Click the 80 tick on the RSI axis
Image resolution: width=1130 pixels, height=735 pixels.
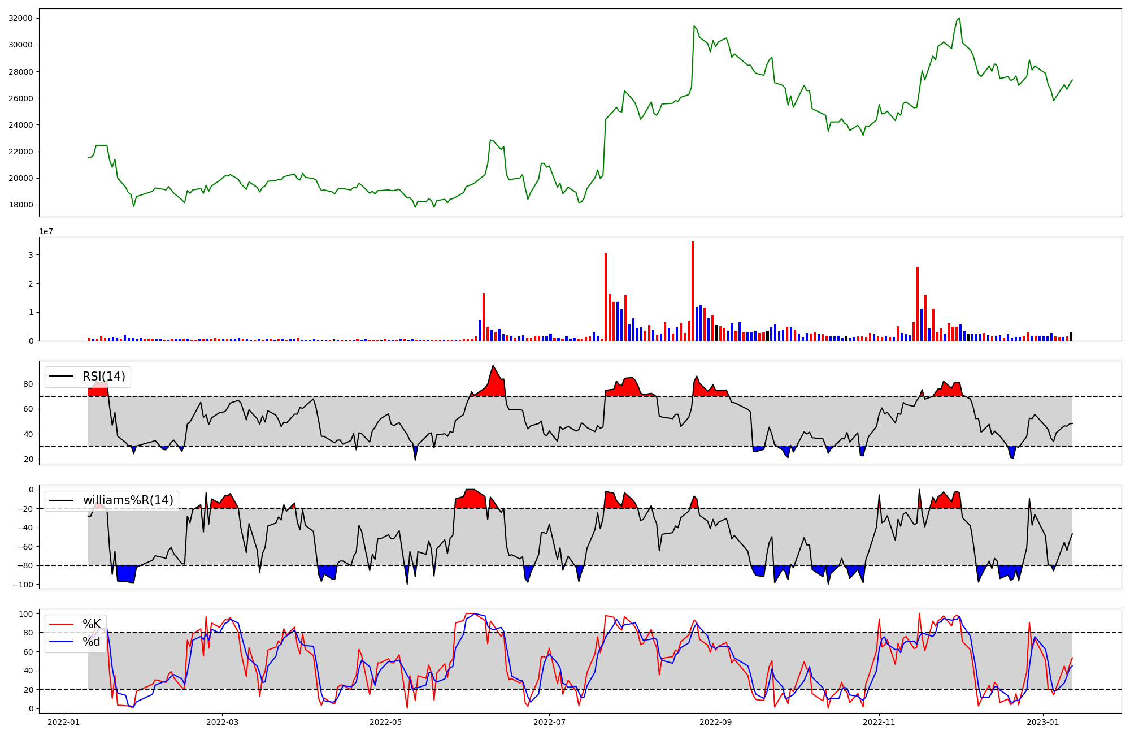[x=28, y=384]
